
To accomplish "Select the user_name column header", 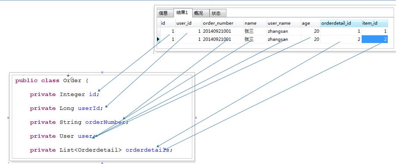I will (x=284, y=23).
